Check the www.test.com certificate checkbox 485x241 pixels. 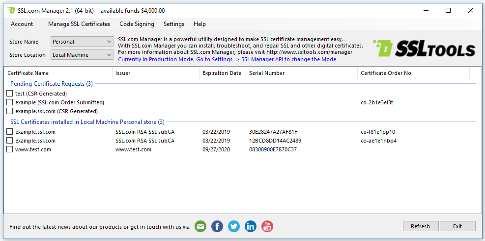10,149
